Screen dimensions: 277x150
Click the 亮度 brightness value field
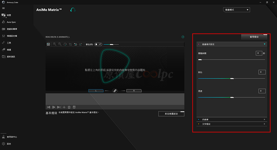(262, 91)
